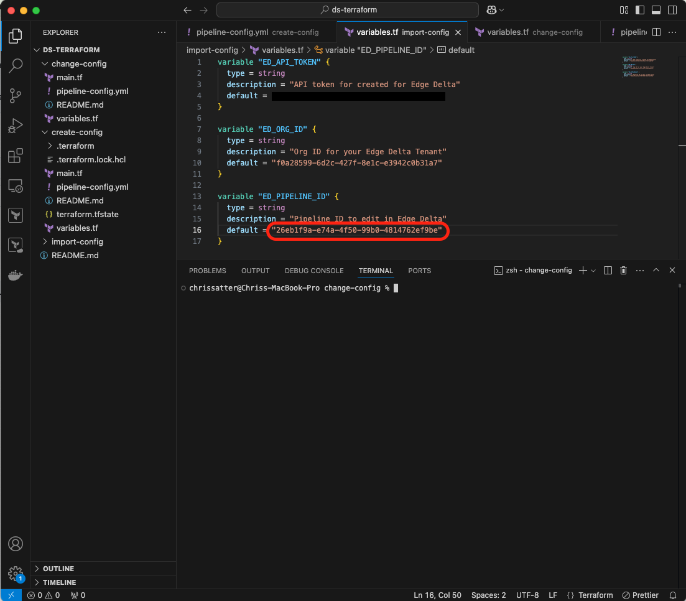This screenshot has height=601, width=686.
Task: Click the Accounts icon
Action: 16,544
